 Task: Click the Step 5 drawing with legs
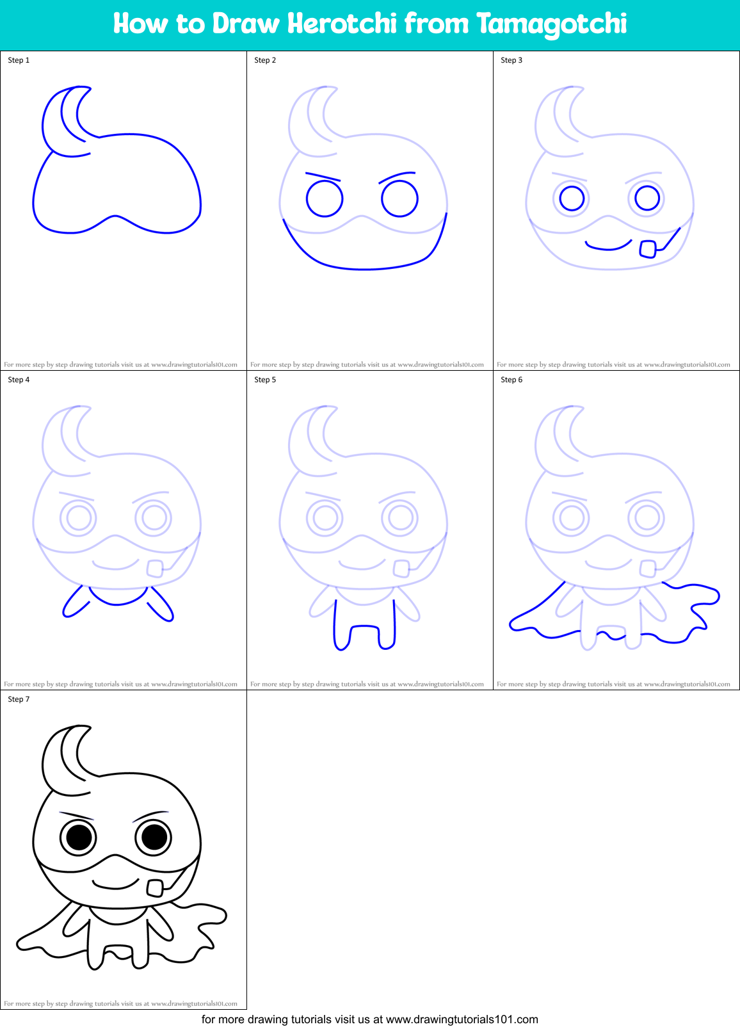[363, 528]
